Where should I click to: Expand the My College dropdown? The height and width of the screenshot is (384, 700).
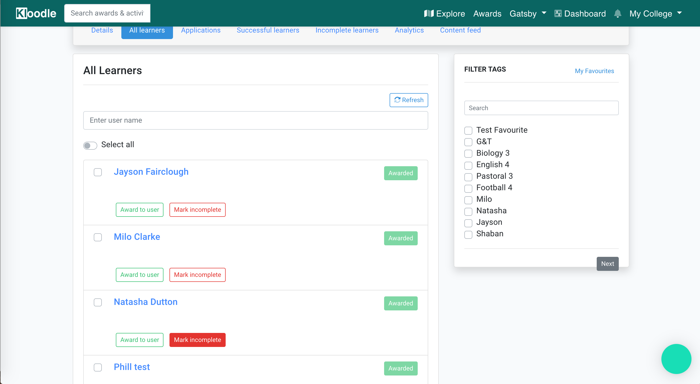coord(655,13)
